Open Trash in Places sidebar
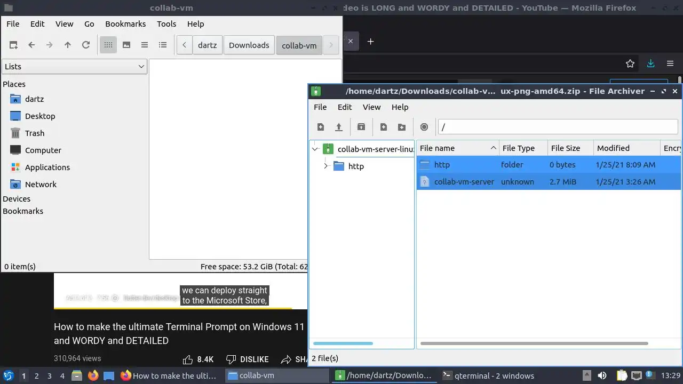Screen dimensions: 683x384 pos(35,133)
